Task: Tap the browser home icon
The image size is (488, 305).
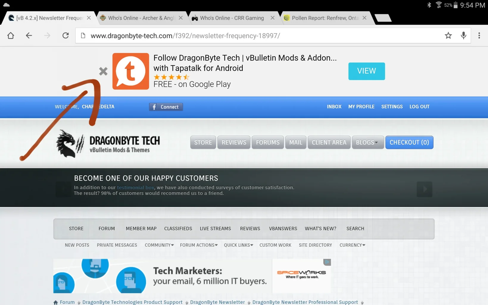Action: tap(11, 36)
